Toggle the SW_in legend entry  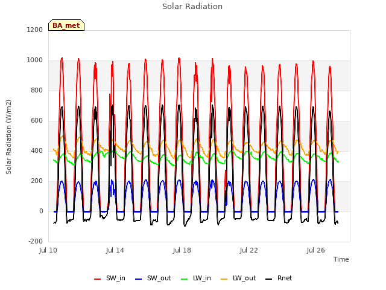pyautogui.click(x=110, y=278)
